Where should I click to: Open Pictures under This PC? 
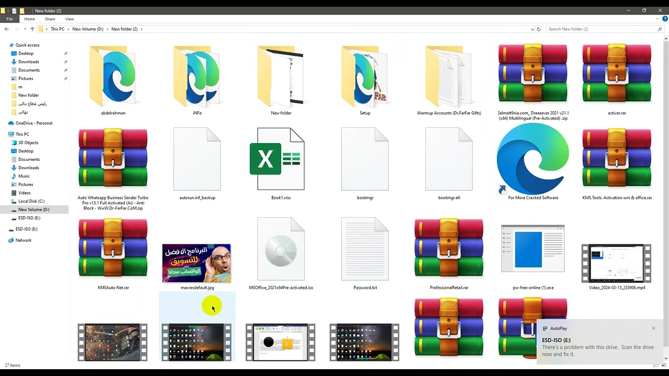[26, 184]
